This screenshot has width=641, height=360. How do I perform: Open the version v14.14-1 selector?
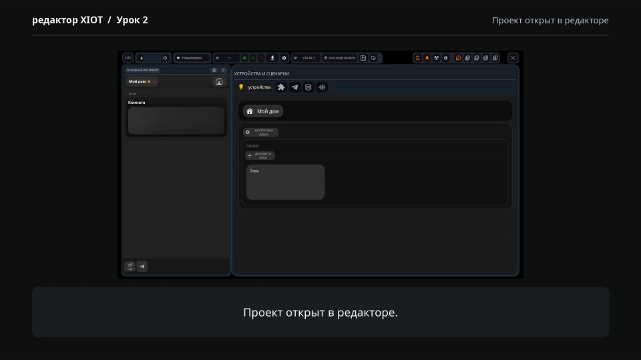(306, 58)
